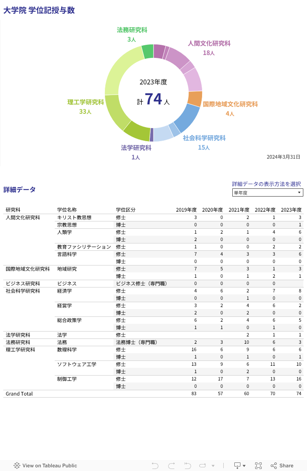Select the キリスト教思想 row label
The image size is (307, 471).
click(x=74, y=217)
